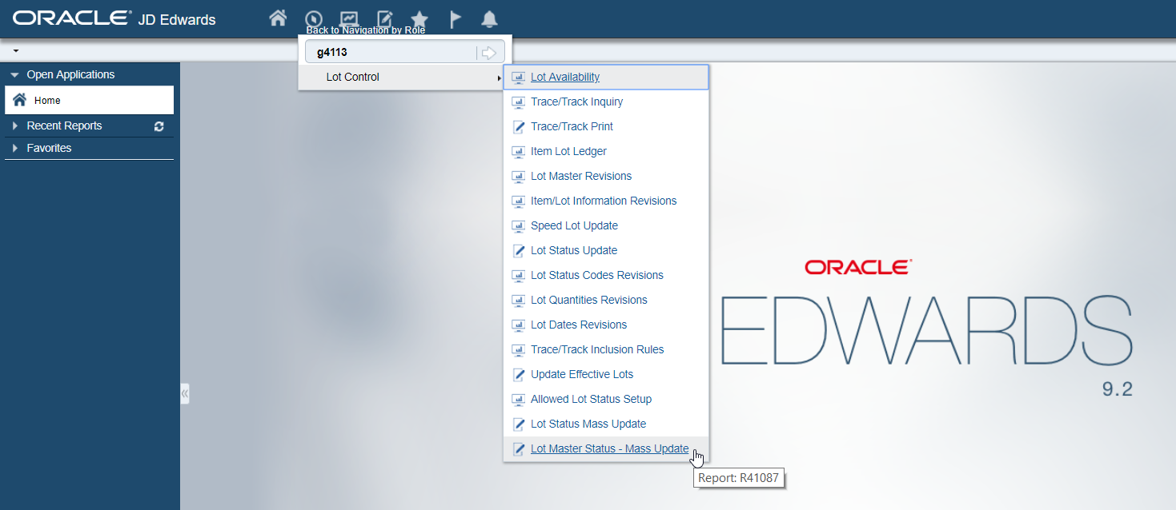The image size is (1176, 510).
Task: Collapse the left sidebar panel
Action: [185, 393]
